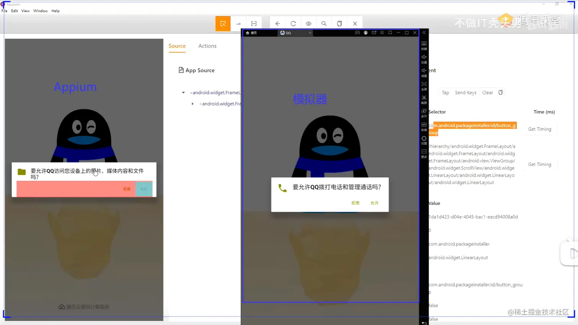Switch to the Source tab

click(x=177, y=46)
